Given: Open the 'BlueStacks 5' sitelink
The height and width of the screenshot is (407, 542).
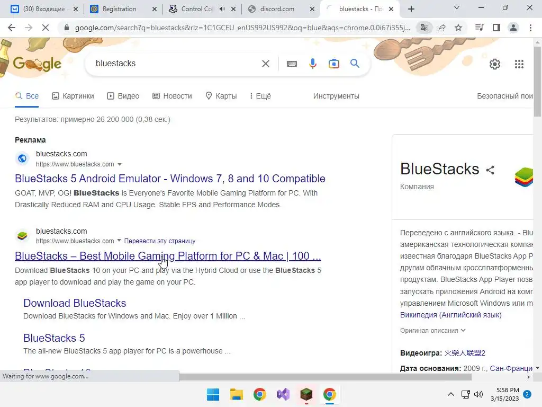Looking at the screenshot, I should [55, 338].
